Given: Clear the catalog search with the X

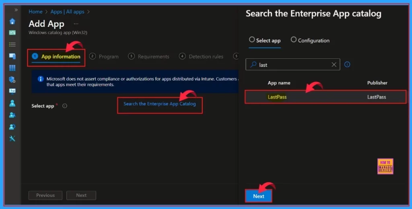Looking at the screenshot, I should [334, 65].
